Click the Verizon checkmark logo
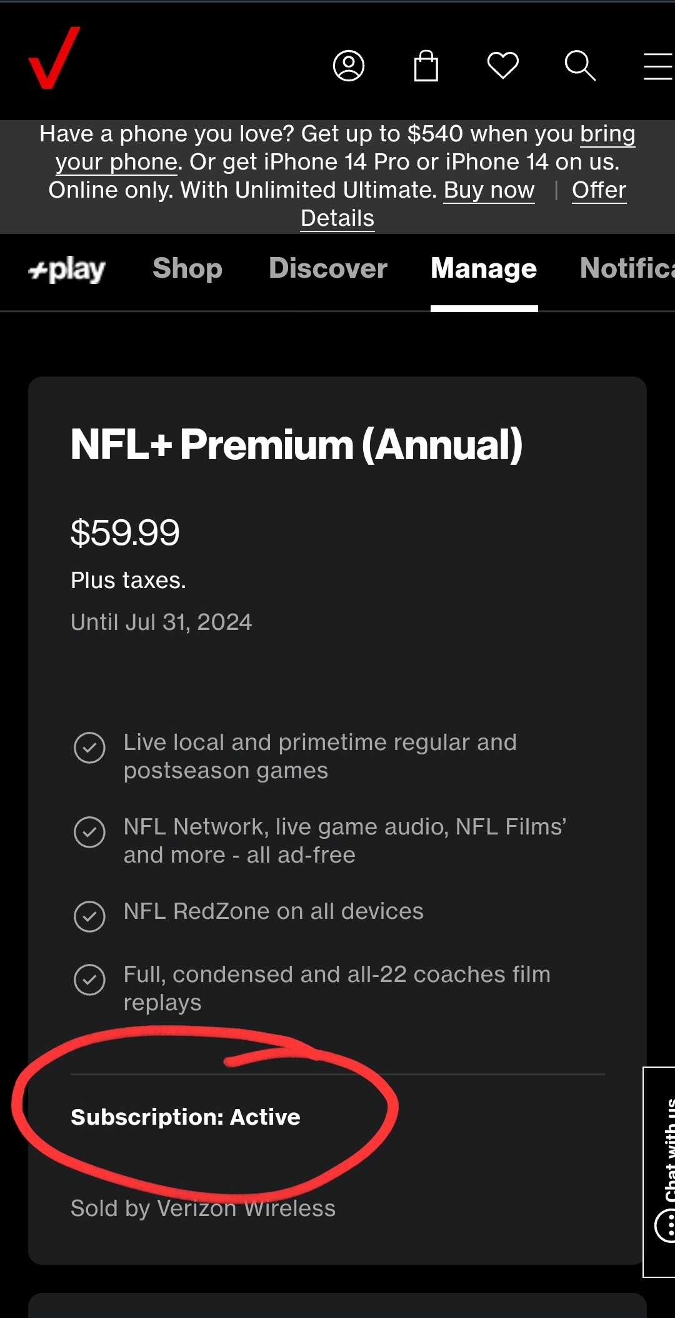675x1318 pixels. (54, 58)
